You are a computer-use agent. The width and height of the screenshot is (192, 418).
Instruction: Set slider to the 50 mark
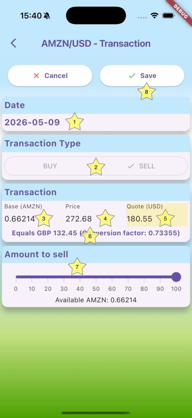(x=96, y=277)
